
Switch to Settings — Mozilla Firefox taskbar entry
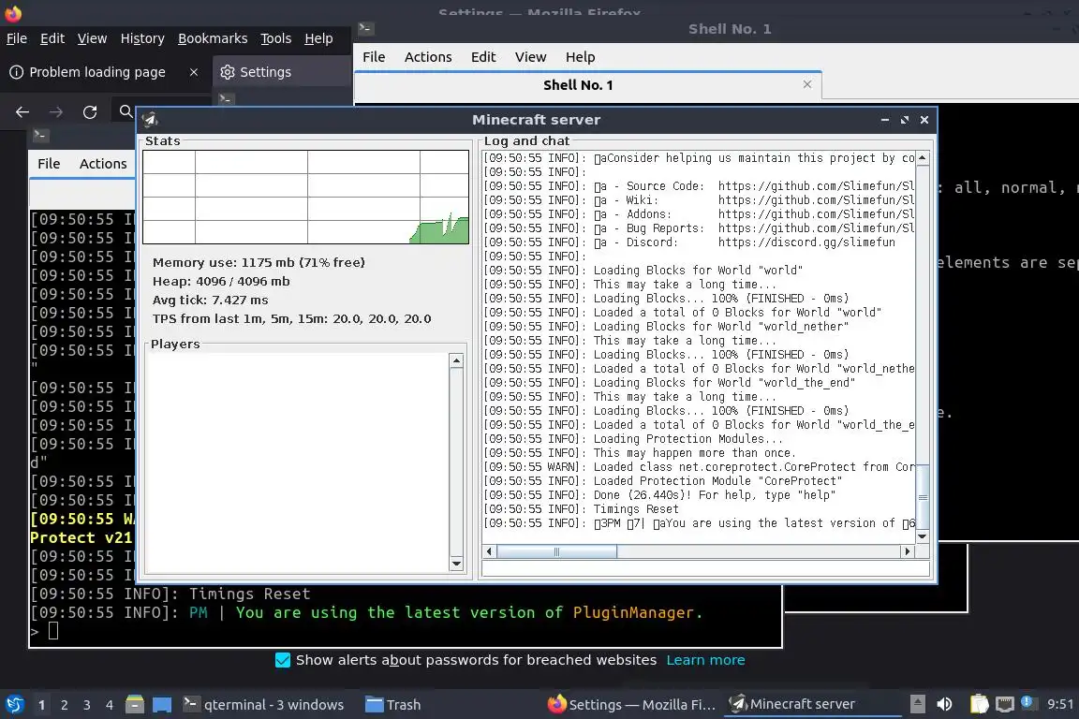pyautogui.click(x=631, y=705)
